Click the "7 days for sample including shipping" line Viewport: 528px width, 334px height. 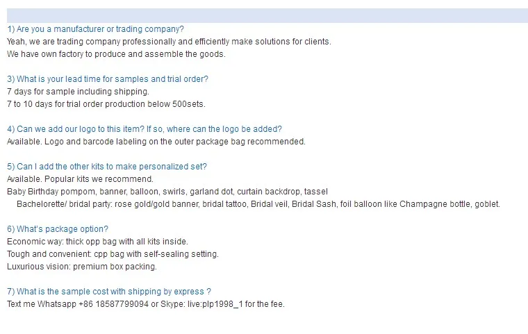click(x=78, y=92)
